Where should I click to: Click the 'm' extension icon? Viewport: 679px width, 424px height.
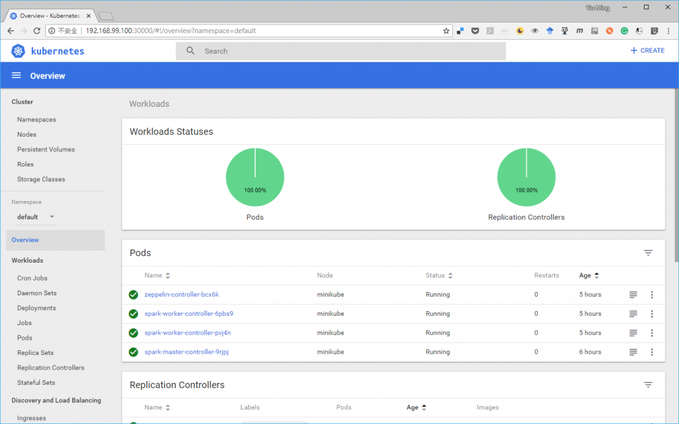580,31
